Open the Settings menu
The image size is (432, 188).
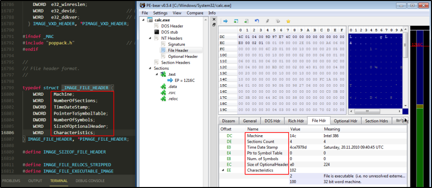(160, 13)
